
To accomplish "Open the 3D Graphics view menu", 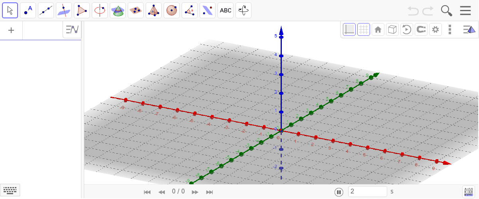I will [469, 29].
